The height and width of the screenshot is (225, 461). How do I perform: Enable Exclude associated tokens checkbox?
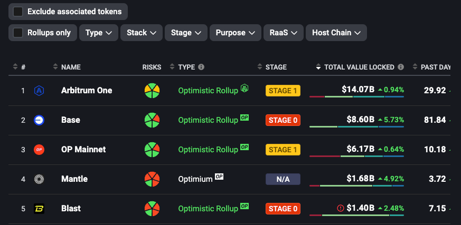tap(18, 12)
